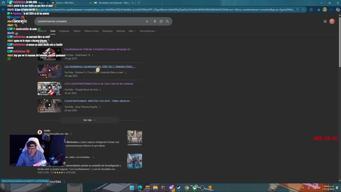The width and height of the screenshot is (341, 192).
Task: Switch to the Resultados de búsqueda Mercado browser tab
Action: point(114,3)
